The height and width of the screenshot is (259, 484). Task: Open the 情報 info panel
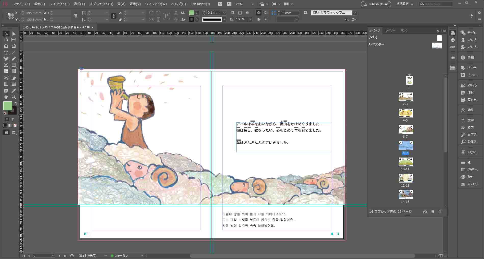click(467, 57)
